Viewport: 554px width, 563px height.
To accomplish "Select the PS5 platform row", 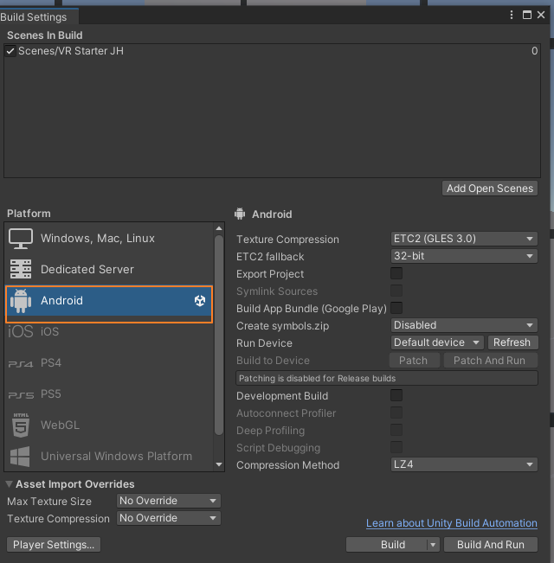I will (109, 394).
